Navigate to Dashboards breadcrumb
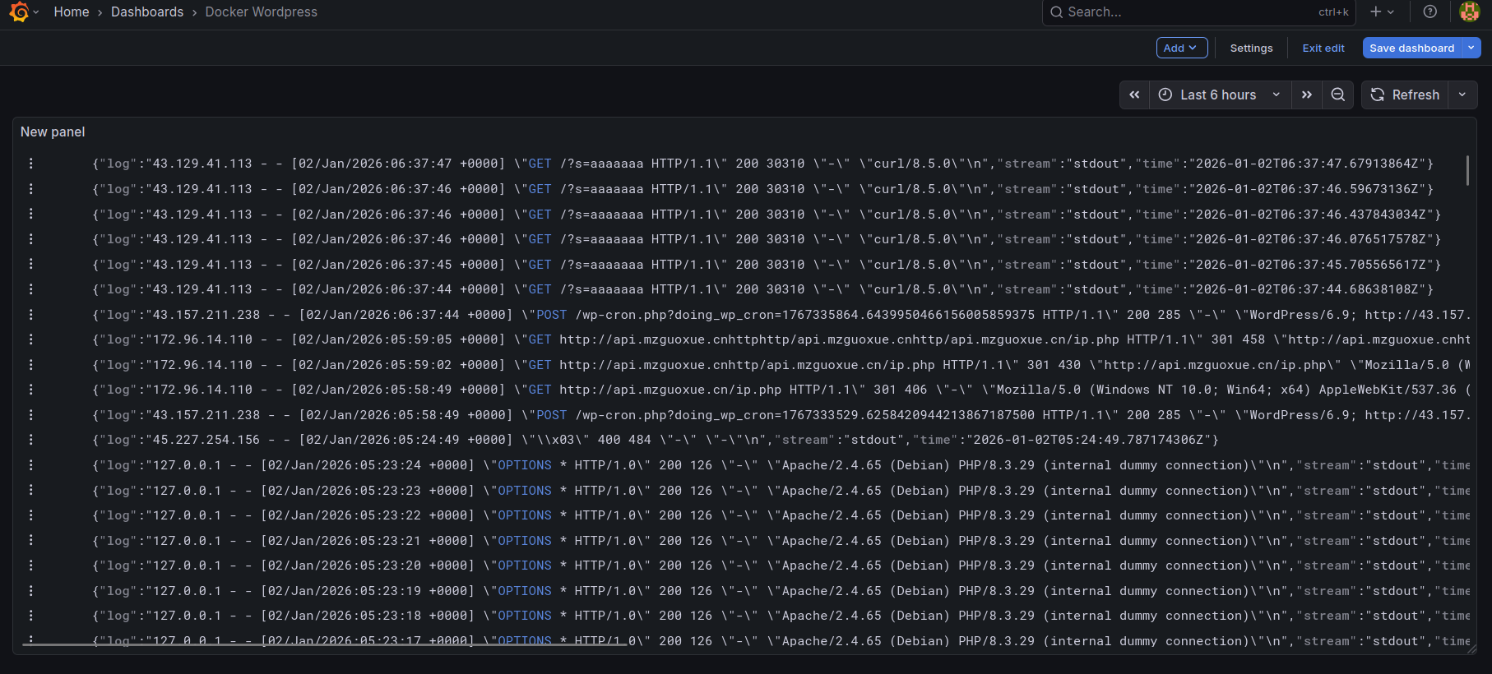The height and width of the screenshot is (674, 1492). pos(147,12)
